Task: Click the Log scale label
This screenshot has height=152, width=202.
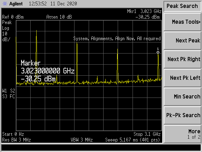Action: (6, 28)
